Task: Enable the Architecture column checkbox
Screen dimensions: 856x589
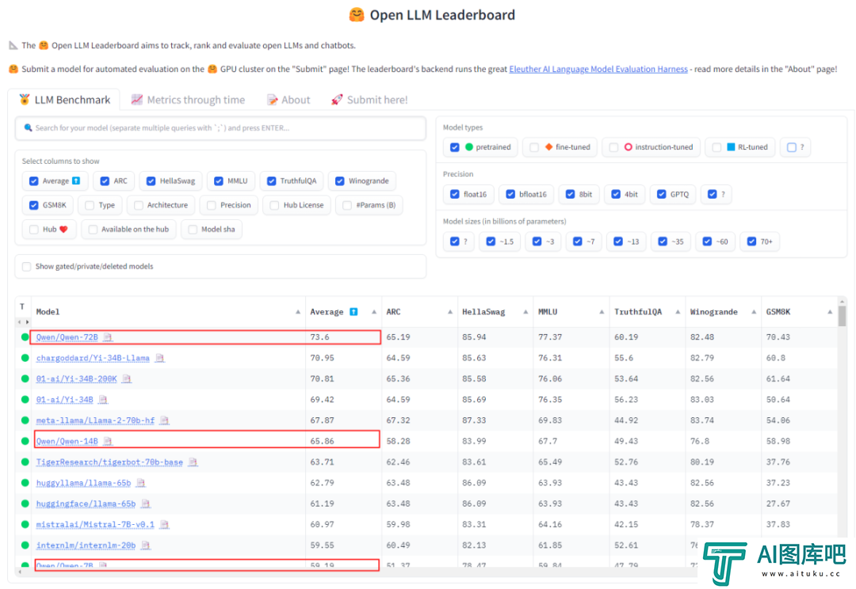Action: point(139,205)
